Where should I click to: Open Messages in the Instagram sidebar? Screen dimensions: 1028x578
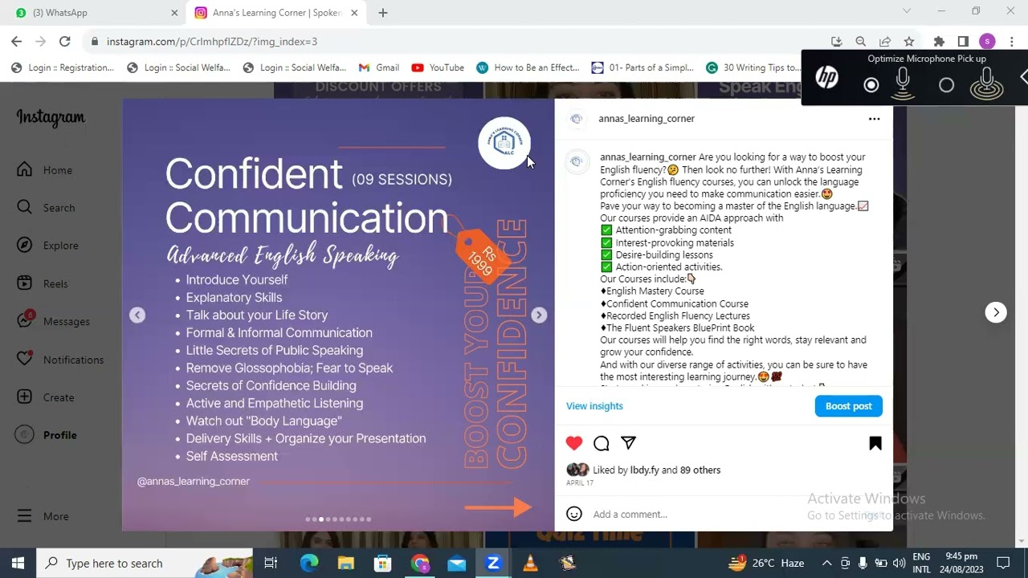(53, 321)
